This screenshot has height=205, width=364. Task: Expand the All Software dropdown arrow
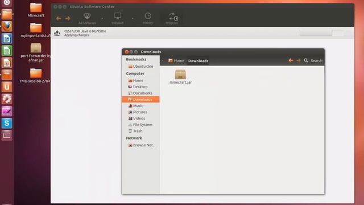[x=102, y=18]
